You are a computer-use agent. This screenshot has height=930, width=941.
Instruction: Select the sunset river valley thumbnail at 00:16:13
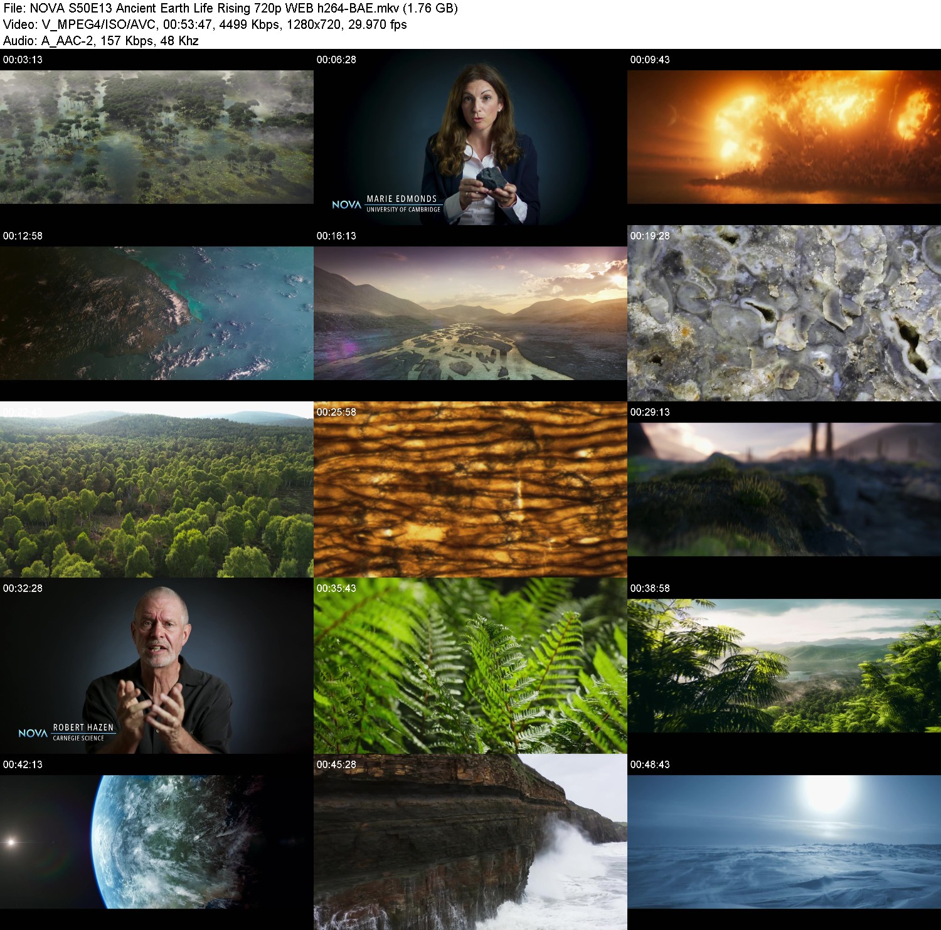click(470, 314)
